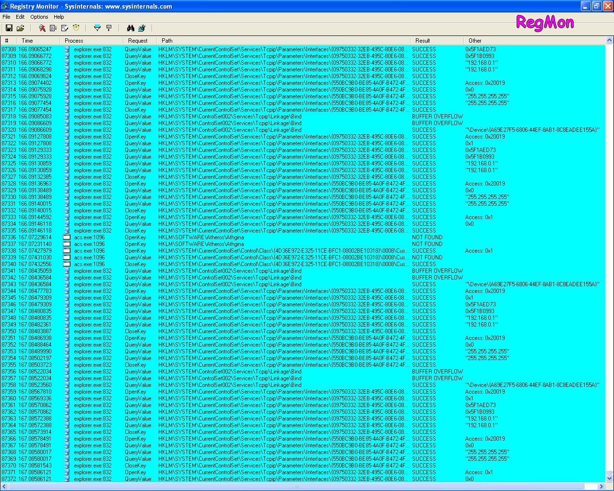The width and height of the screenshot is (614, 491).
Task: Select row 87336 acs.exe OpenKey entry
Action: click(303, 237)
